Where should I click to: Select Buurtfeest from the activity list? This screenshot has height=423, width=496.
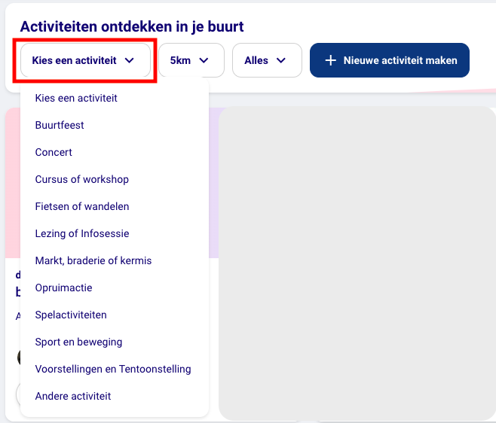60,125
